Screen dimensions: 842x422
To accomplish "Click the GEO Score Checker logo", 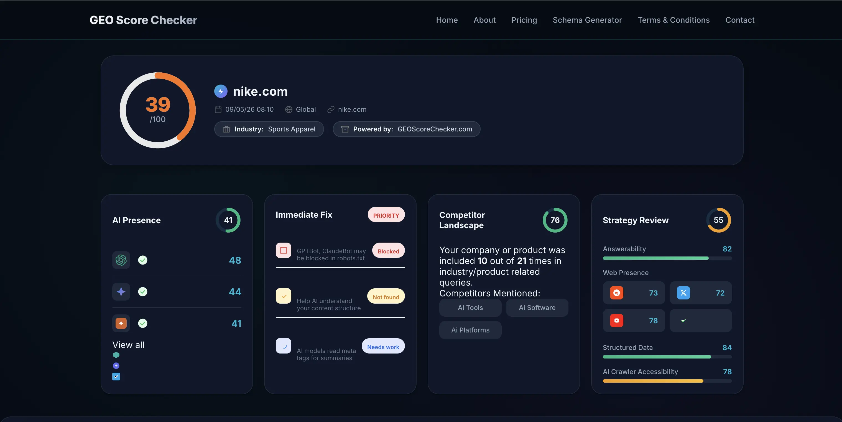I will [x=144, y=20].
